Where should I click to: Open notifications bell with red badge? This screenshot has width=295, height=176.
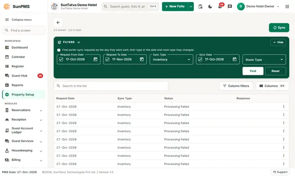tap(220, 7)
